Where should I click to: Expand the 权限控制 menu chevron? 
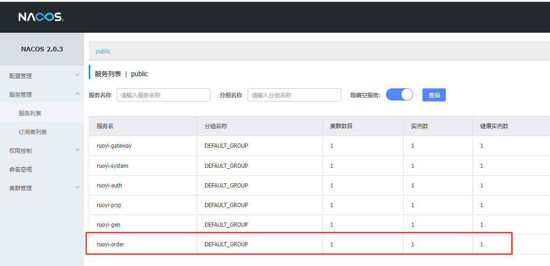coord(78,150)
